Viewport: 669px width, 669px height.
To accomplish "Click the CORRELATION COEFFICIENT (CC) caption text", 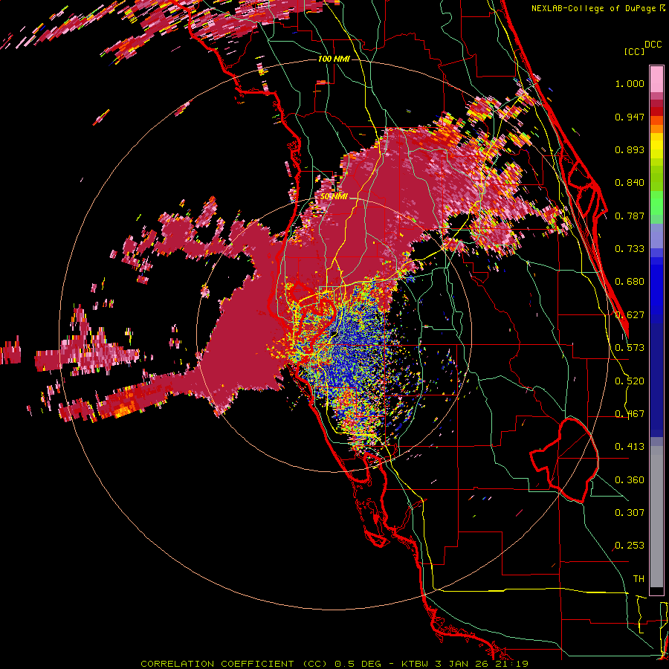I will tap(234, 664).
